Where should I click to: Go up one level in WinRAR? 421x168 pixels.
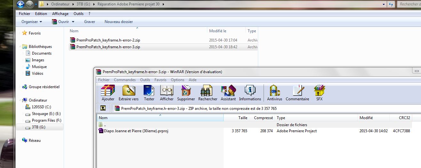click(x=103, y=108)
